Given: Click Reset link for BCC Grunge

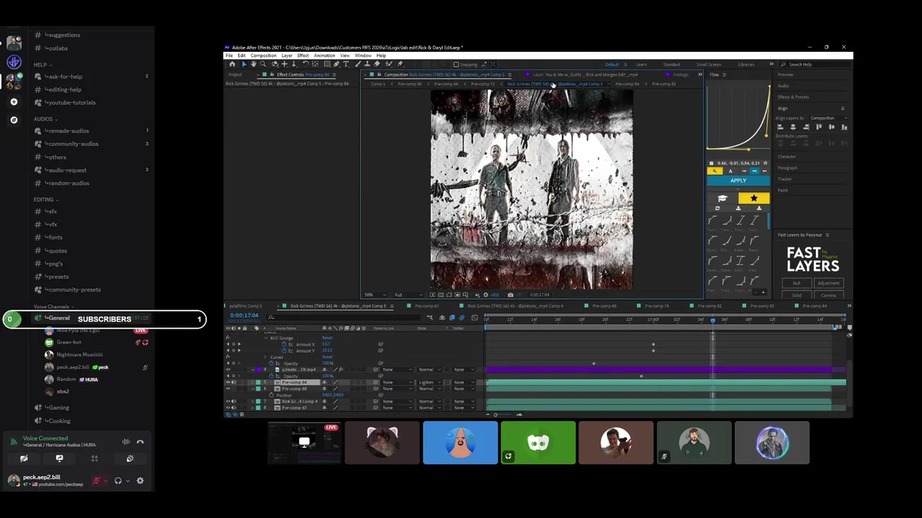Looking at the screenshot, I should (327, 337).
